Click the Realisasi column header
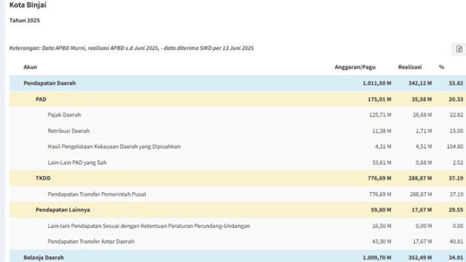Viewport: 466px width, 262px height. (x=410, y=67)
